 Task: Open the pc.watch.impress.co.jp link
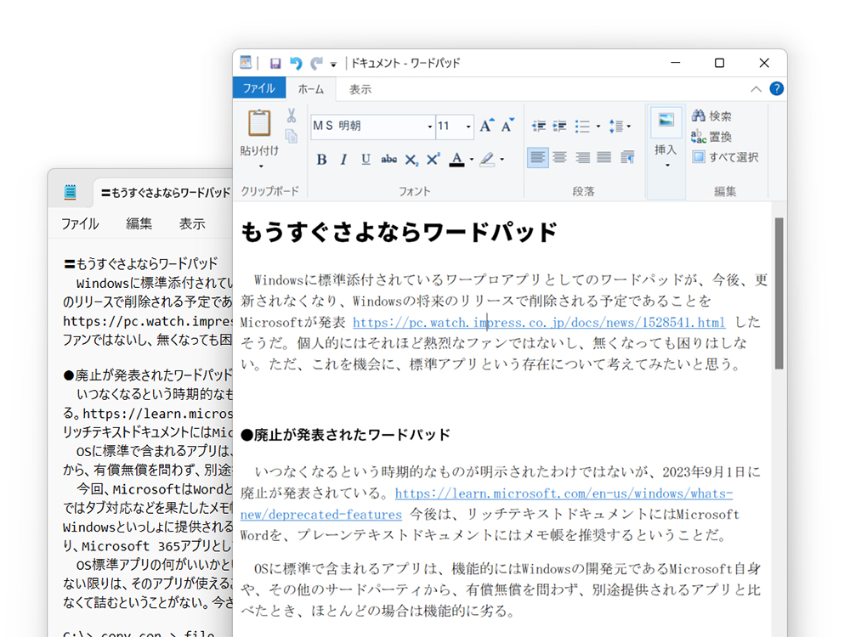539,323
